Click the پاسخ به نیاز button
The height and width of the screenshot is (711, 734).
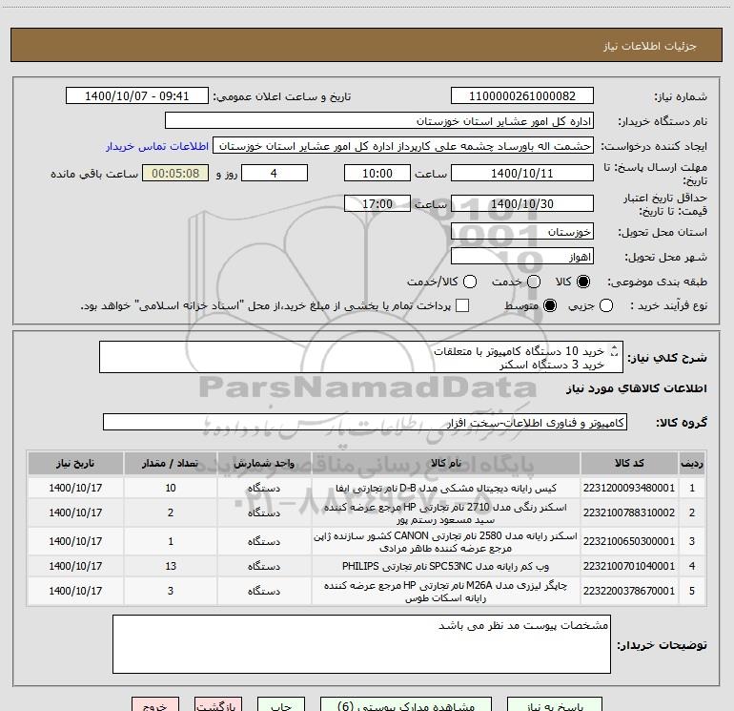tap(555, 705)
